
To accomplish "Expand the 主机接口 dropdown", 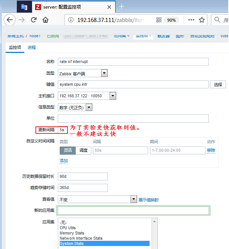I will click(x=113, y=96).
